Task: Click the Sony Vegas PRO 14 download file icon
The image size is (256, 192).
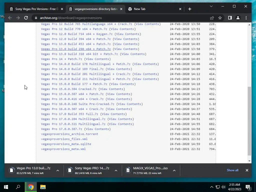Action: [70, 170]
